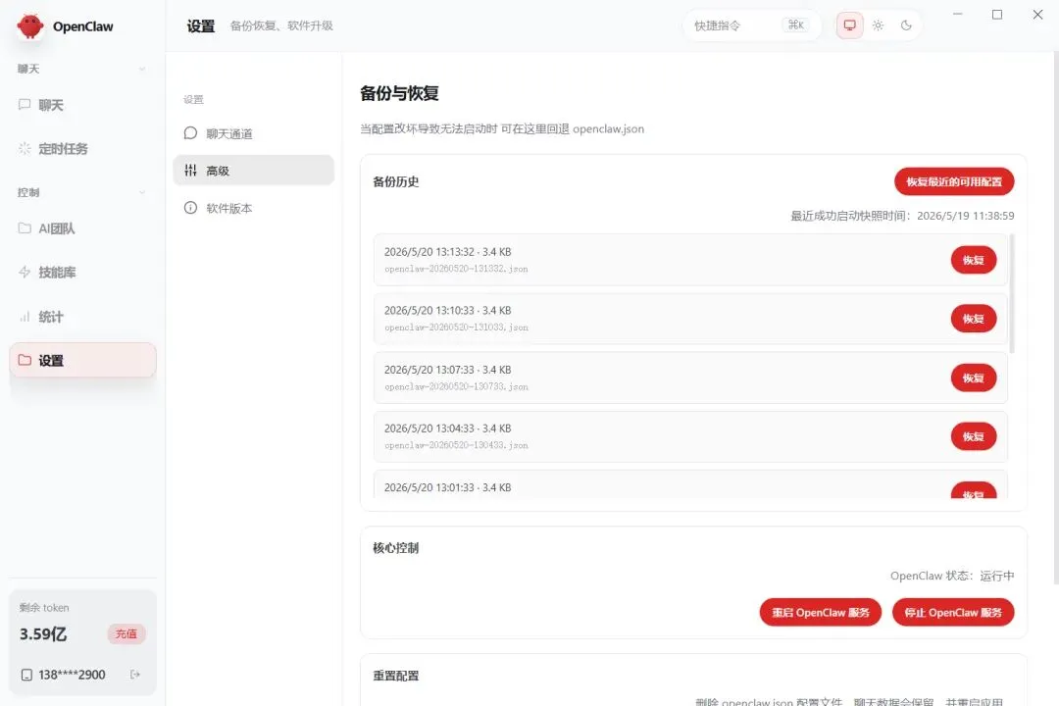
Task: Open 定时任务 scheduled tasks
Action: tap(82, 149)
